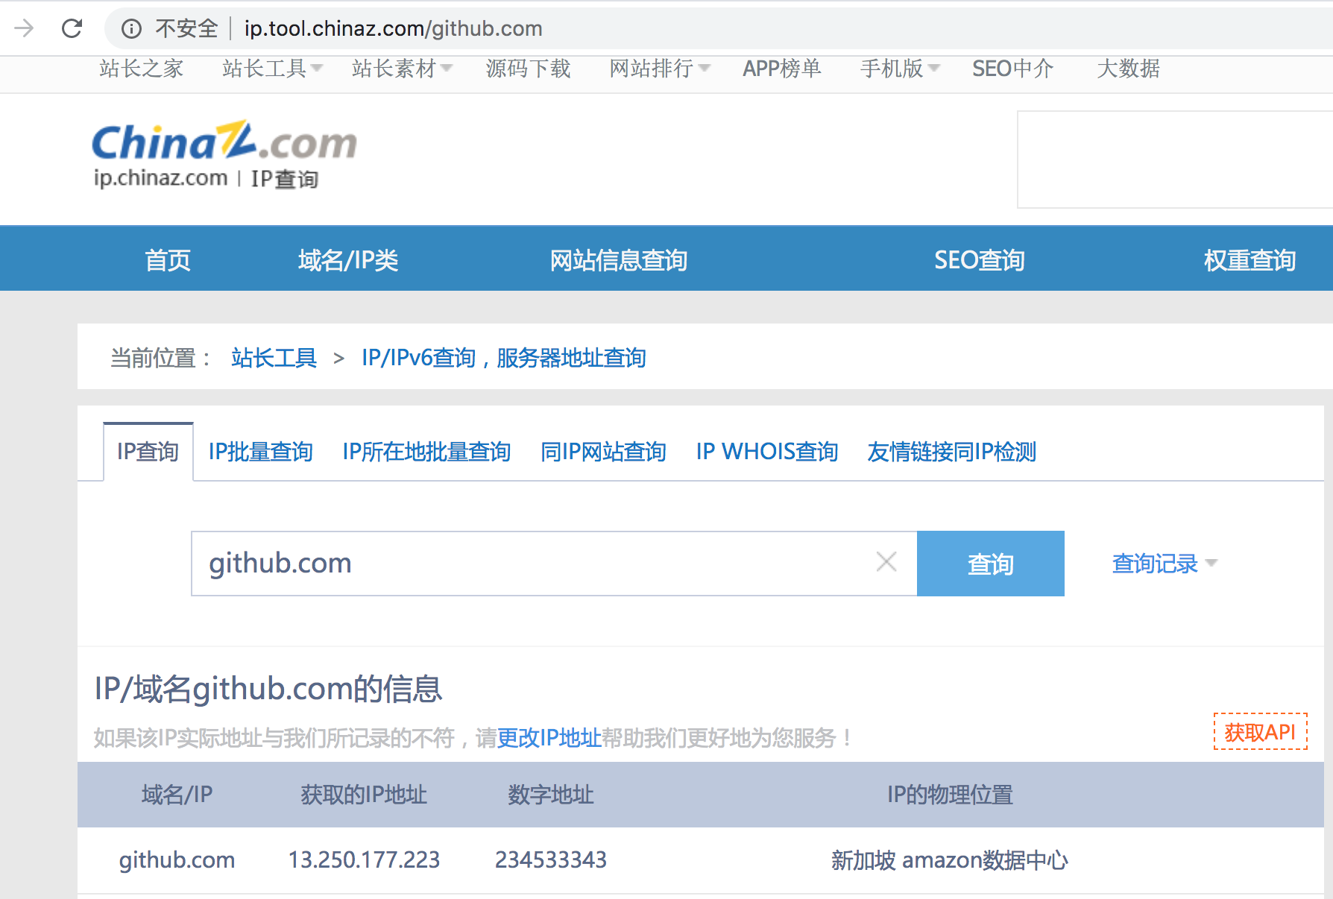Click the browser forward arrow
Viewport: 1333px width, 899px height.
click(x=24, y=28)
